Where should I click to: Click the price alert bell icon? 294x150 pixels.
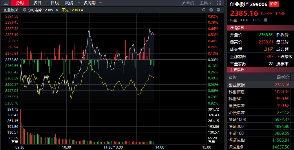pyautogui.click(x=265, y=20)
